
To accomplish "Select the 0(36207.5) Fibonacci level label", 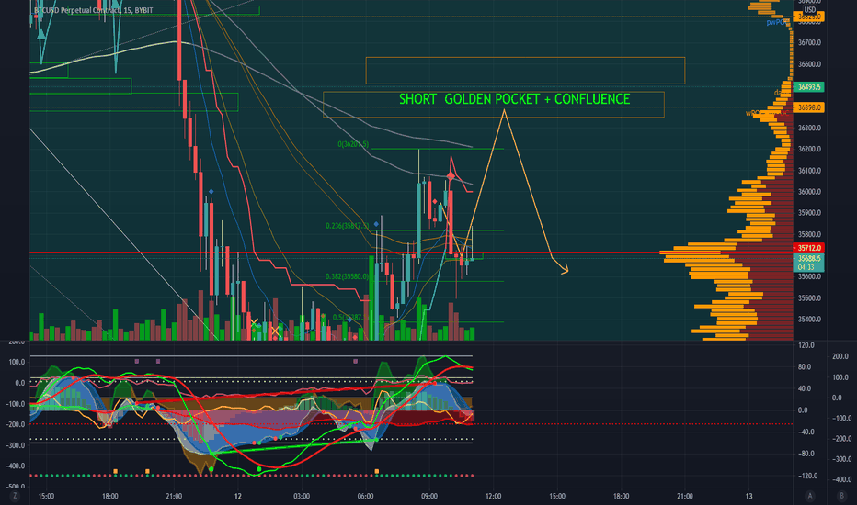I will pos(353,144).
